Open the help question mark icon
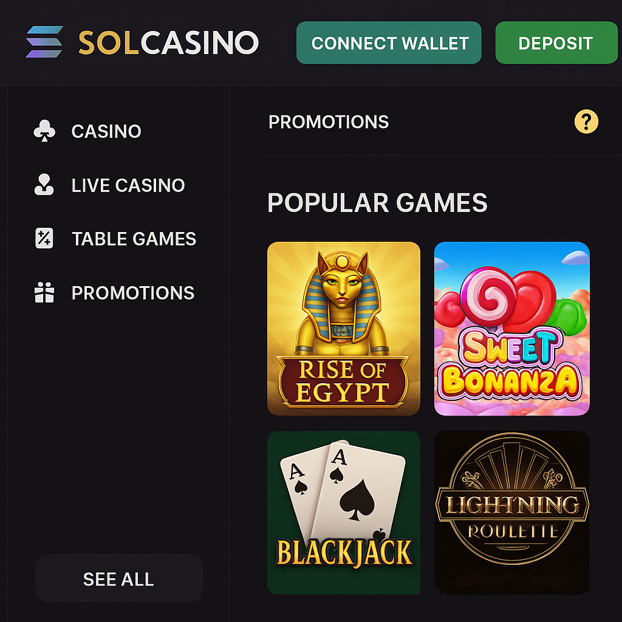The image size is (622, 622). [x=586, y=122]
